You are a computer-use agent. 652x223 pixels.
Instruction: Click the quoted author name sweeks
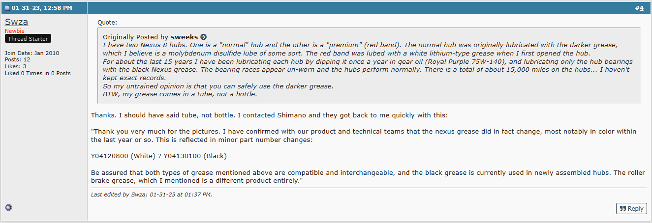pyautogui.click(x=185, y=37)
